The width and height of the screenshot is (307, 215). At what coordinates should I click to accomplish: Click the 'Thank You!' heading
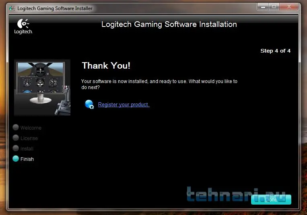106,65
